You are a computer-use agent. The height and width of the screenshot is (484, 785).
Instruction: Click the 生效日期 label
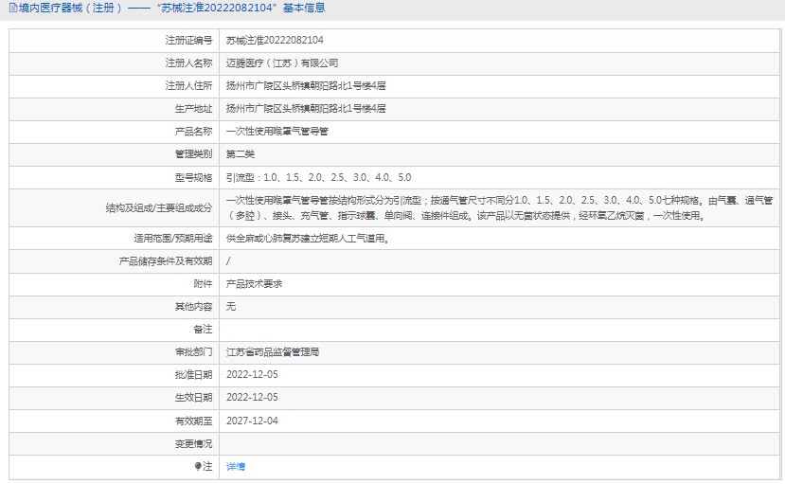click(194, 398)
